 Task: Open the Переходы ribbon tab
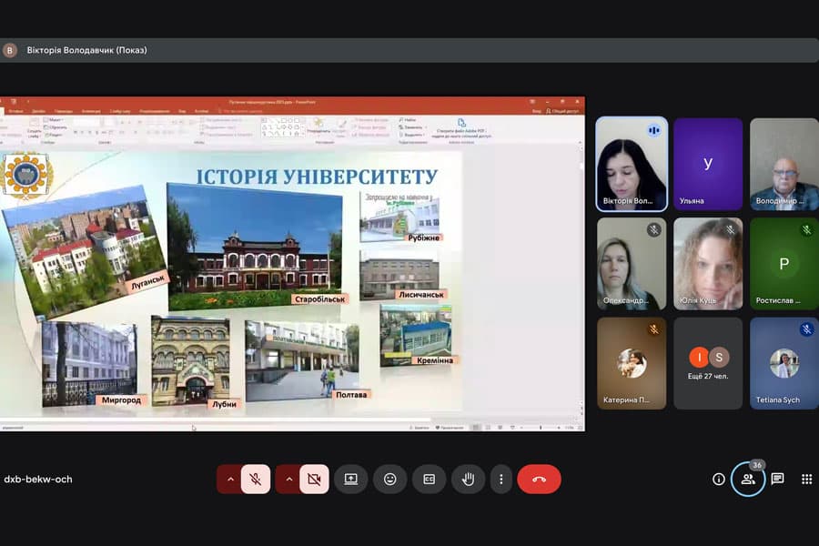[x=63, y=111]
